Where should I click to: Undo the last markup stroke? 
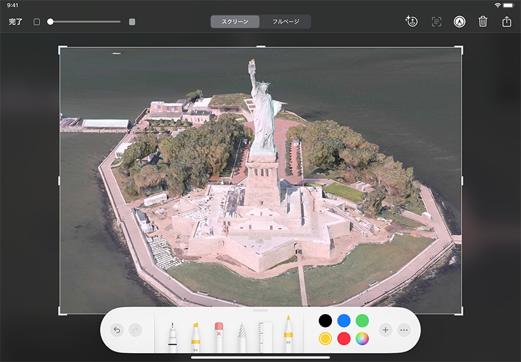point(117,330)
